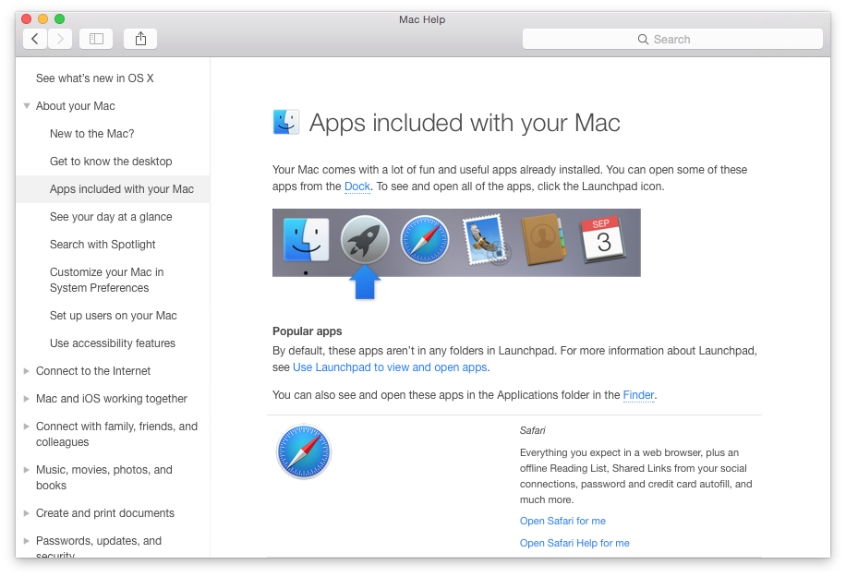Open Set up users on your Mac

click(114, 316)
